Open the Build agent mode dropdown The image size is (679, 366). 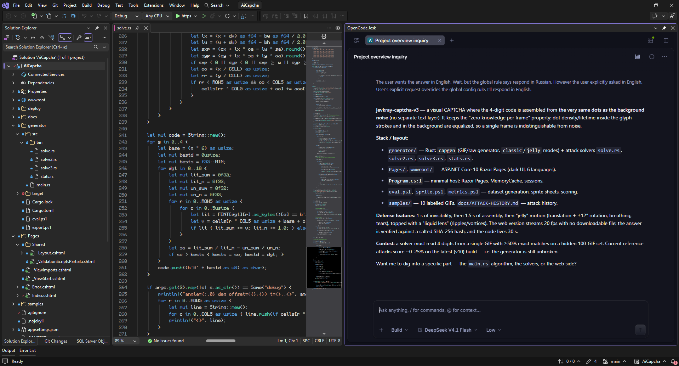coord(399,330)
